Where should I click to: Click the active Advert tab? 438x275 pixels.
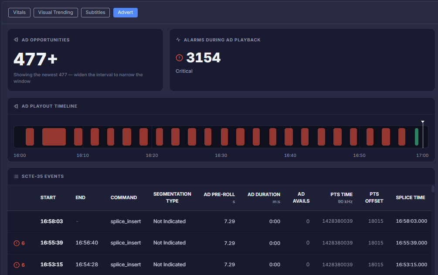[126, 13]
